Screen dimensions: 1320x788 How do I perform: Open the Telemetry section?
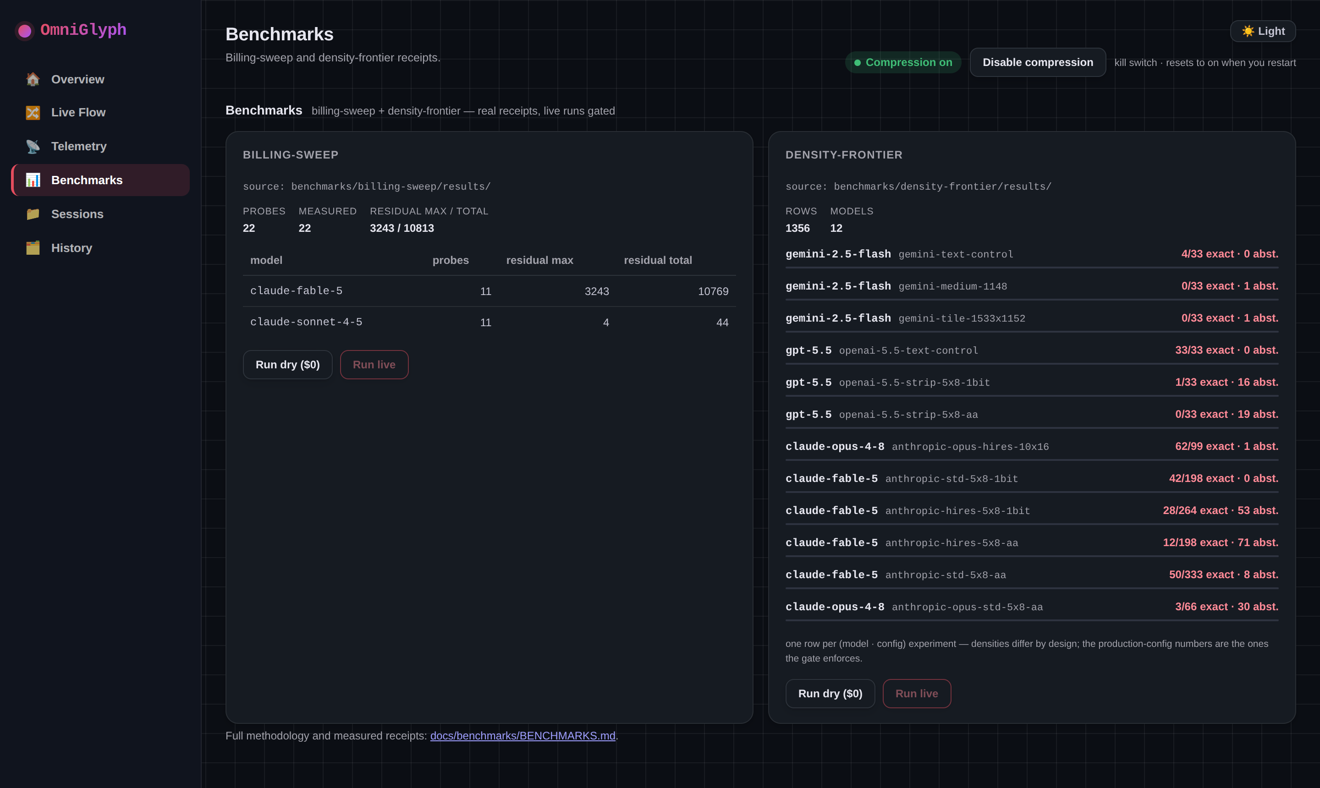click(100, 147)
